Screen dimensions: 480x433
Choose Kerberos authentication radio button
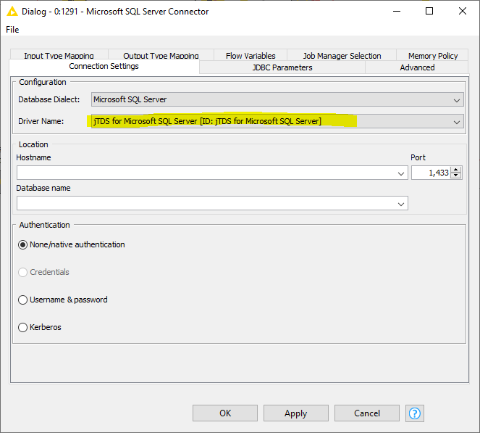pyautogui.click(x=23, y=327)
